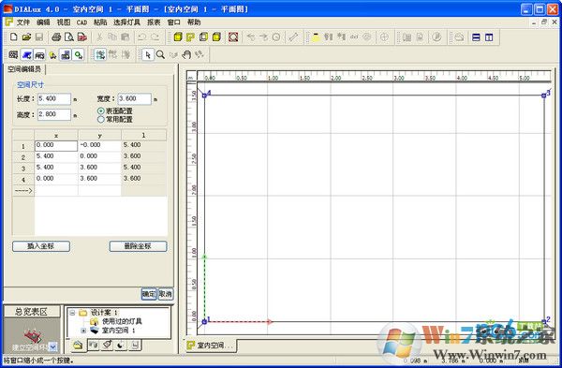Click the yellow luminaire lamp icon
This screenshot has width=562, height=368.
pyautogui.click(x=316, y=37)
